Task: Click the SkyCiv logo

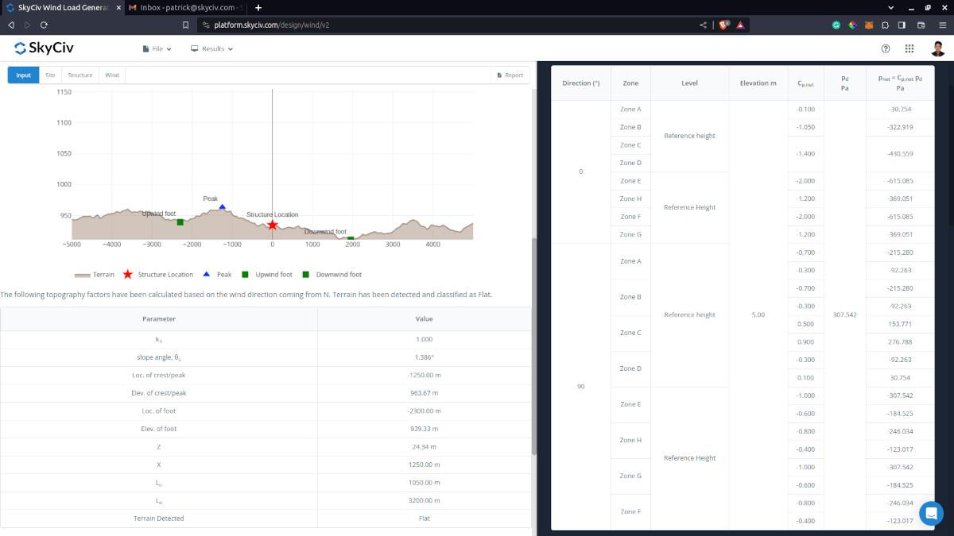Action: 45,48
